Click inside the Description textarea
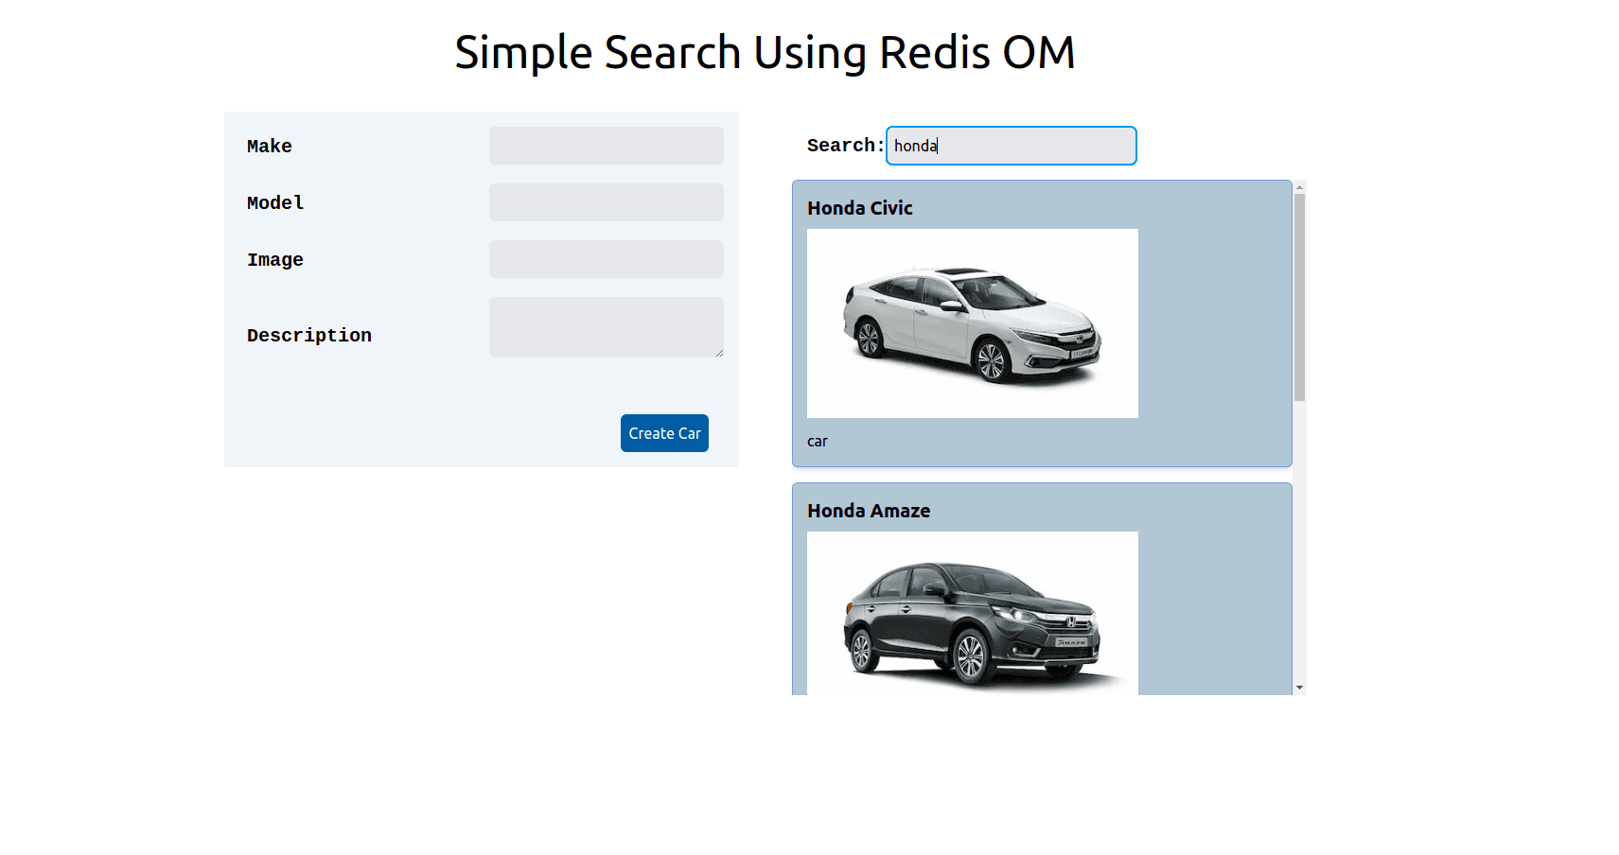Viewport: 1619px width, 855px height. pos(606,327)
